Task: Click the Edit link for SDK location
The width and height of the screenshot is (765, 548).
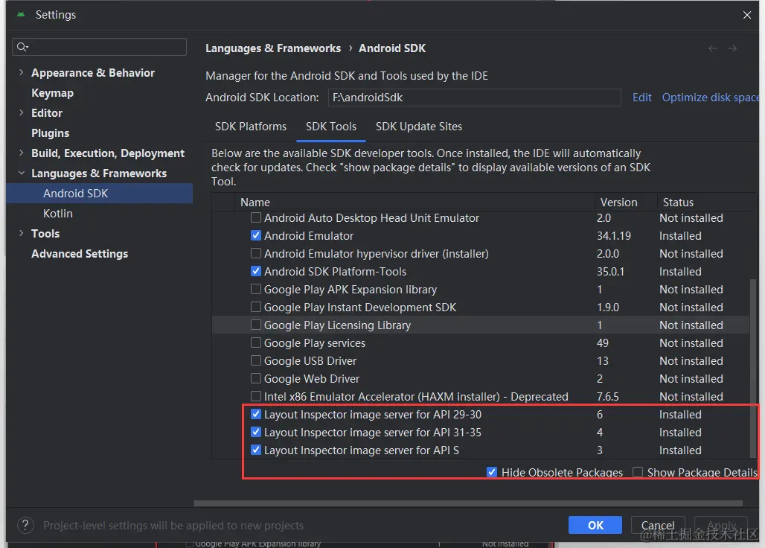Action: click(x=641, y=97)
